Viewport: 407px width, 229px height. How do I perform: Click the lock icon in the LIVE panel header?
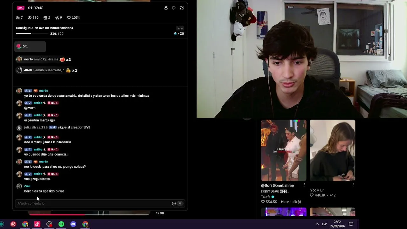tap(166, 8)
